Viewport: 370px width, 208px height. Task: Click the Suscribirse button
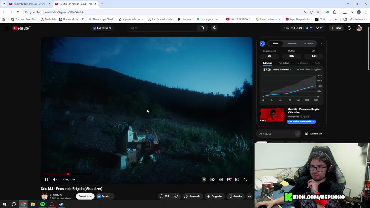[x=85, y=196]
